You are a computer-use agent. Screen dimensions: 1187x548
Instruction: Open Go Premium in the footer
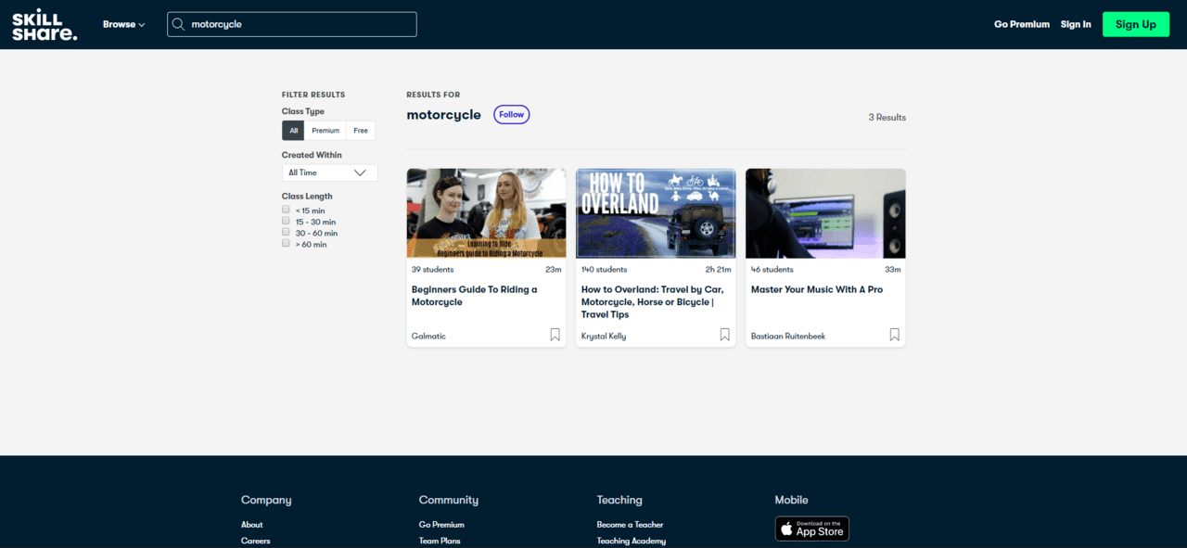tap(441, 525)
